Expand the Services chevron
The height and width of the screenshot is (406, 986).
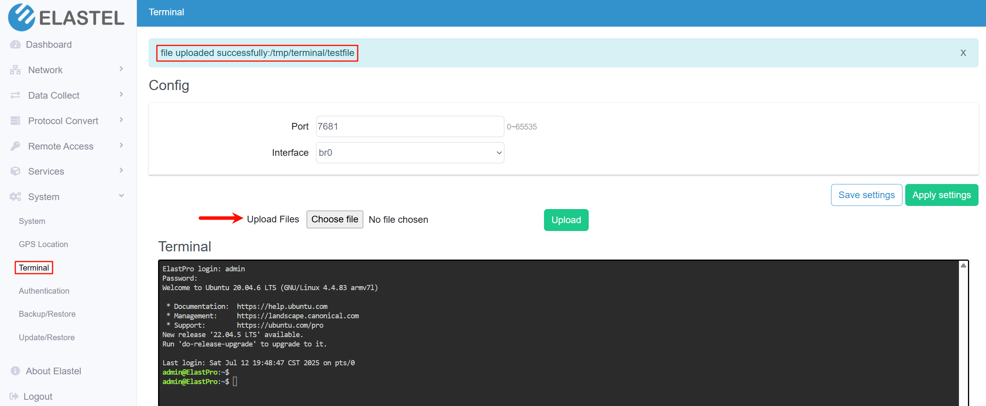pyautogui.click(x=121, y=171)
